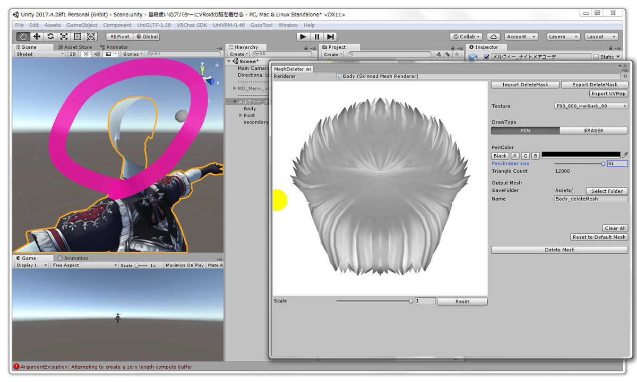
Task: Open the Texture dropdown F00_000_HairBack_00
Action: click(x=591, y=106)
